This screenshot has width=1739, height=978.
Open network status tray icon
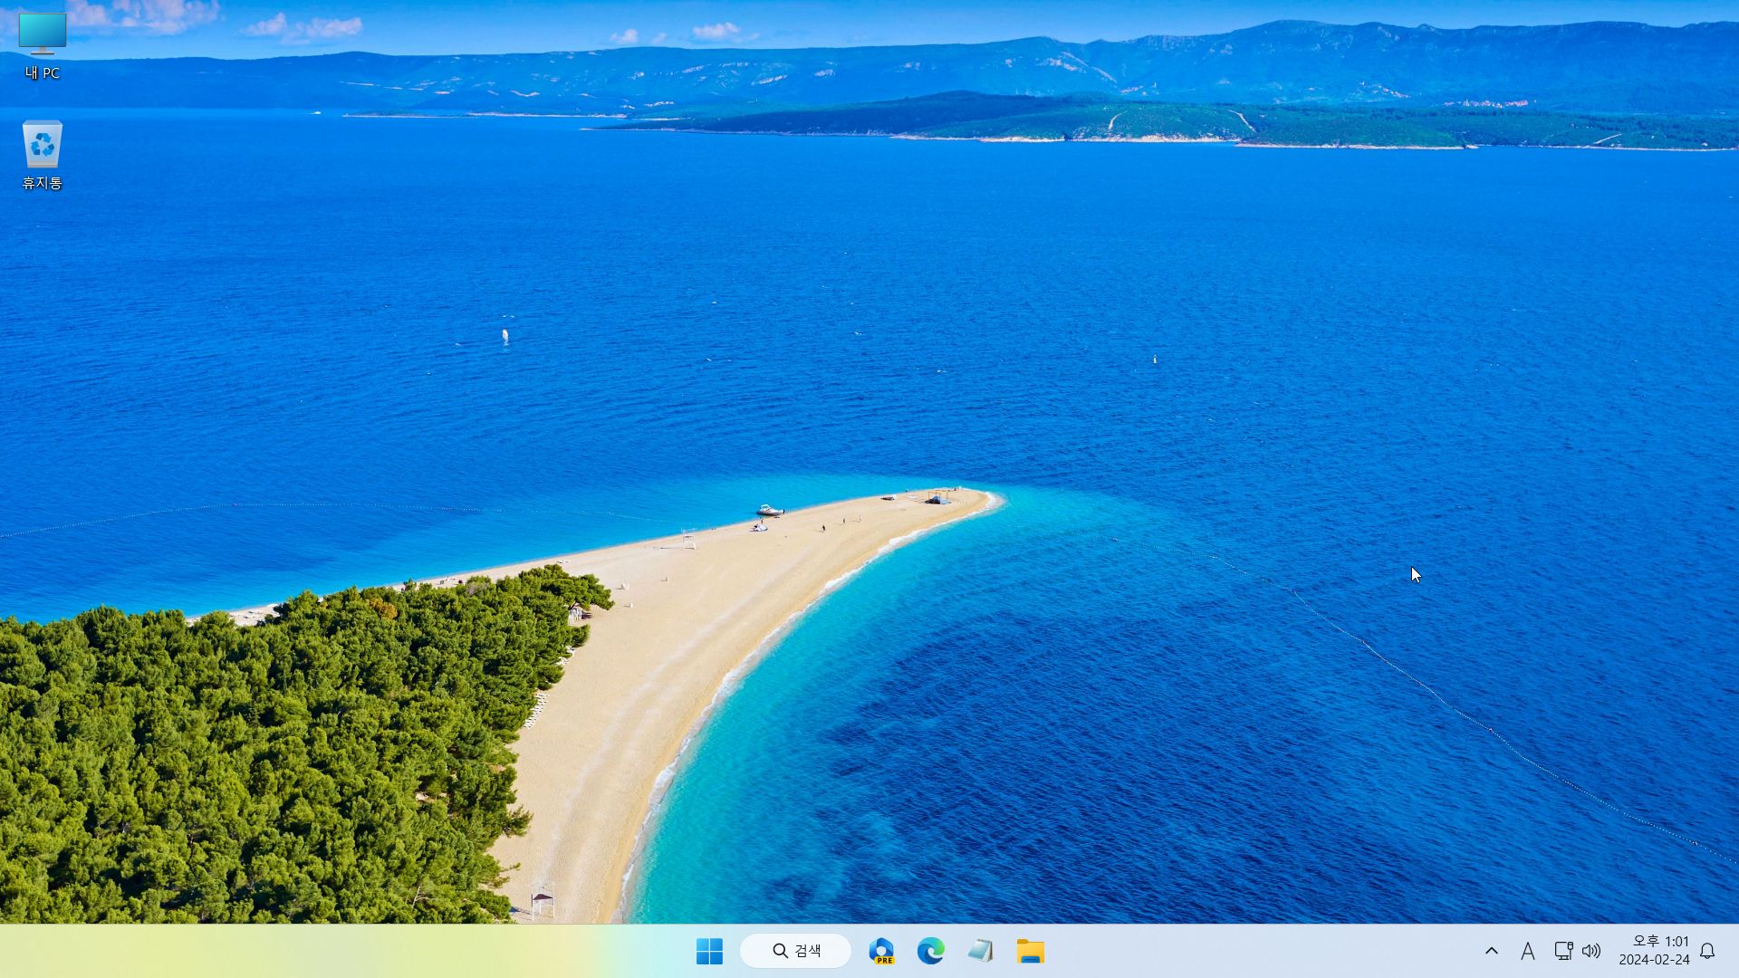tap(1563, 951)
